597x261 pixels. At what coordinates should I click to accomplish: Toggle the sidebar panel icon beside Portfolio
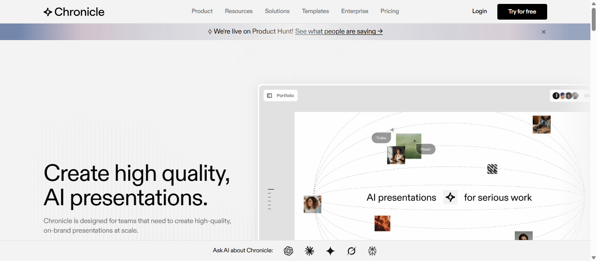pyautogui.click(x=270, y=95)
